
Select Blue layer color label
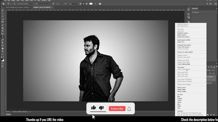(x=178, y=104)
